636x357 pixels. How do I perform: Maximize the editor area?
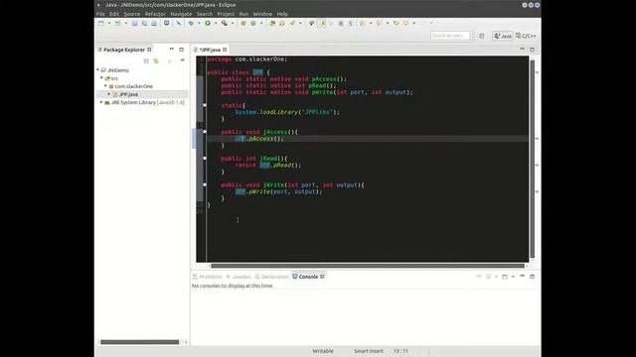tap(533, 50)
